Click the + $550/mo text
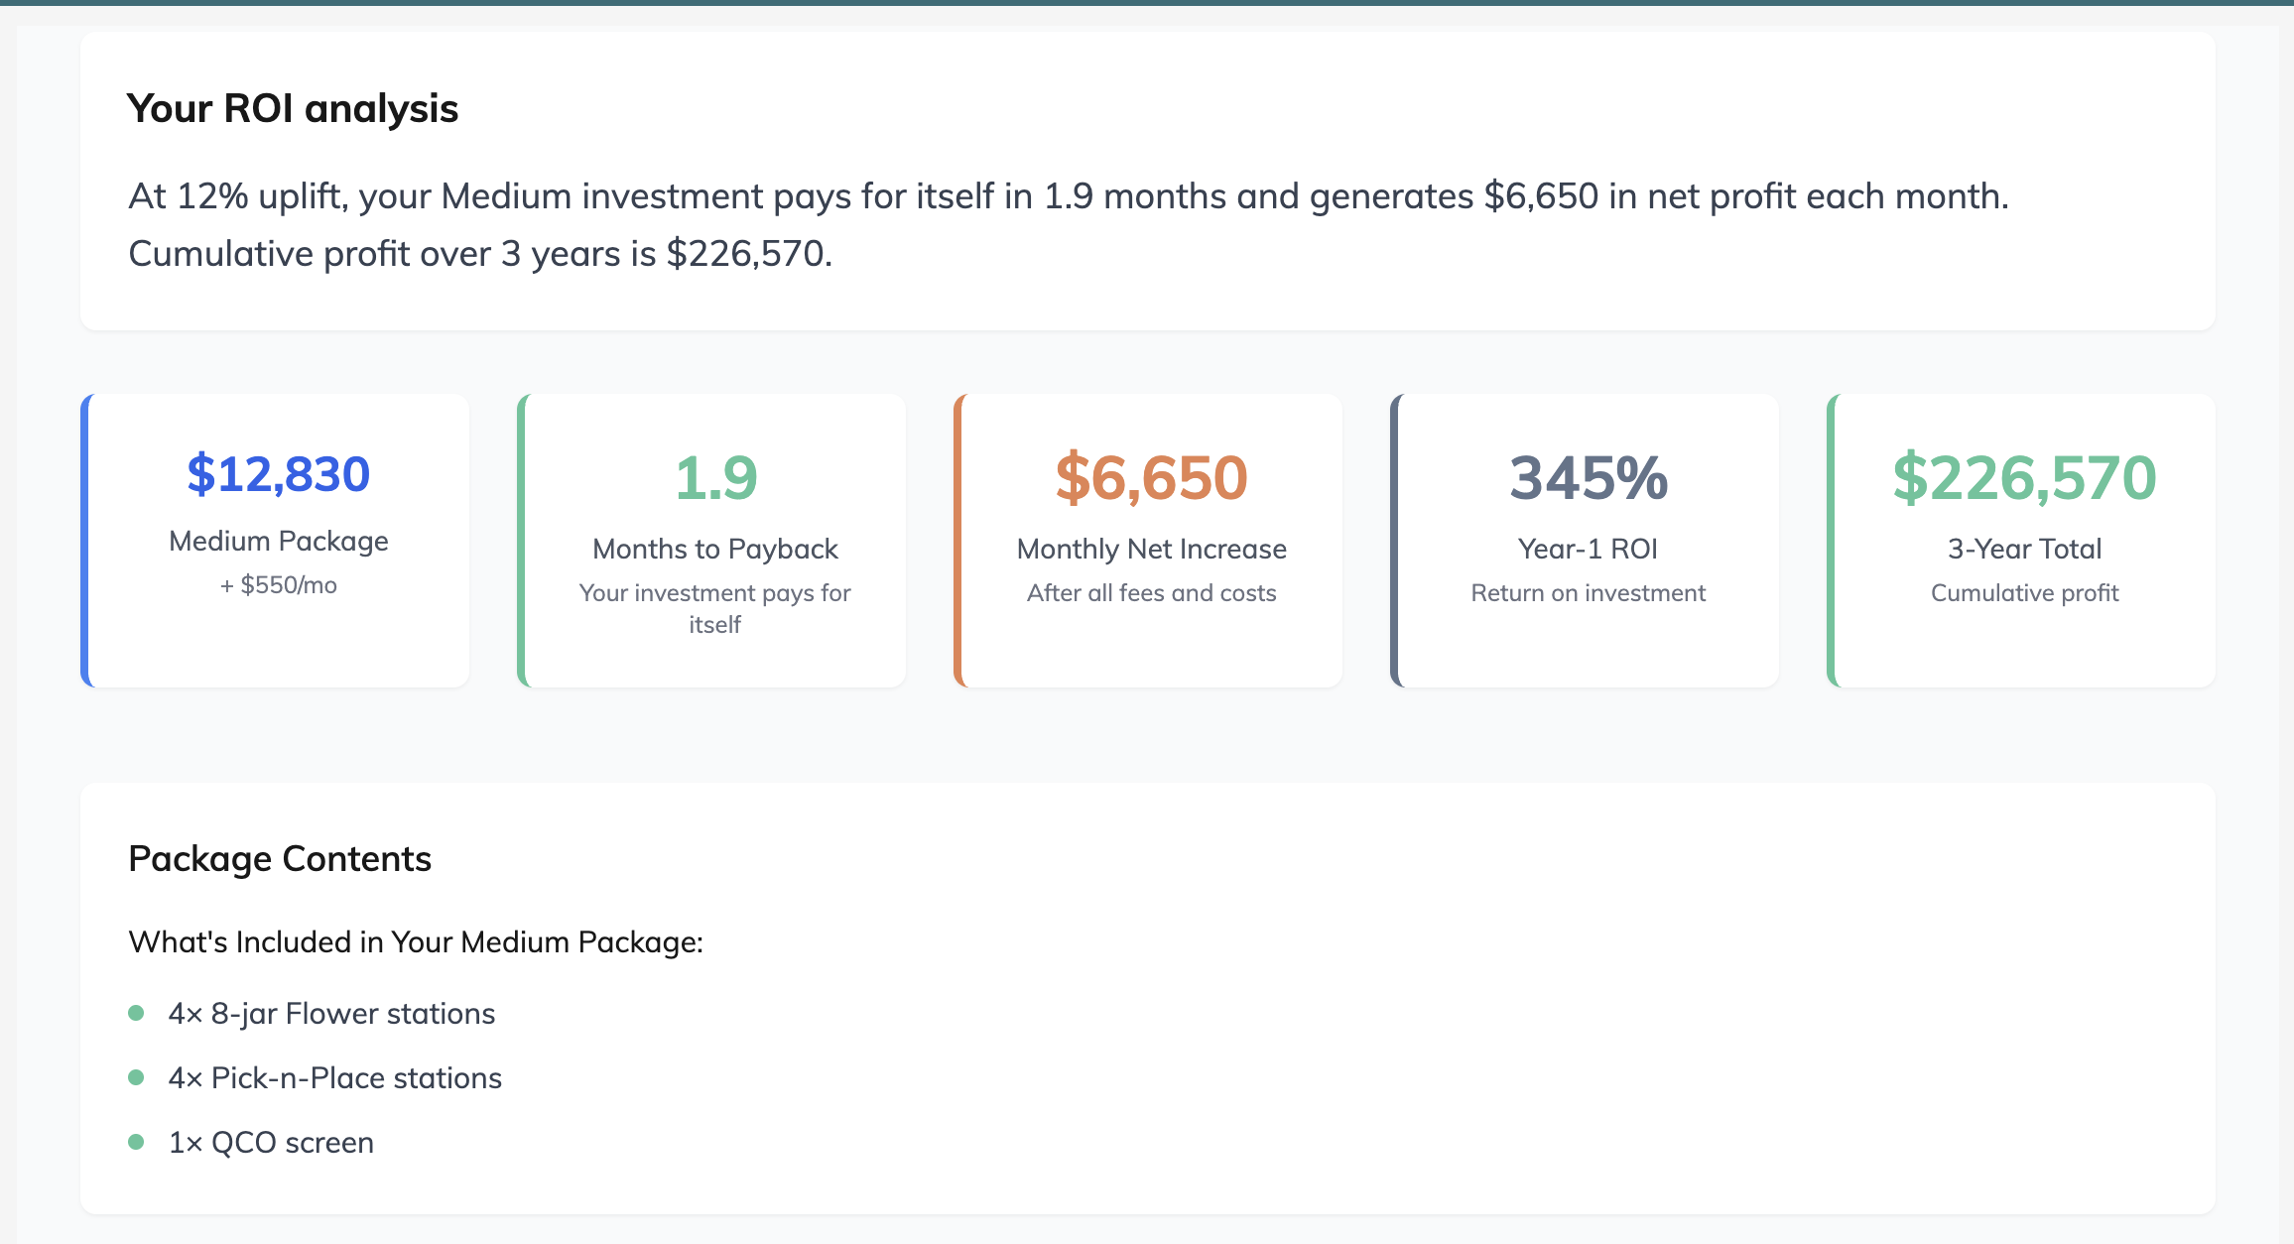The height and width of the screenshot is (1244, 2294). [279, 585]
